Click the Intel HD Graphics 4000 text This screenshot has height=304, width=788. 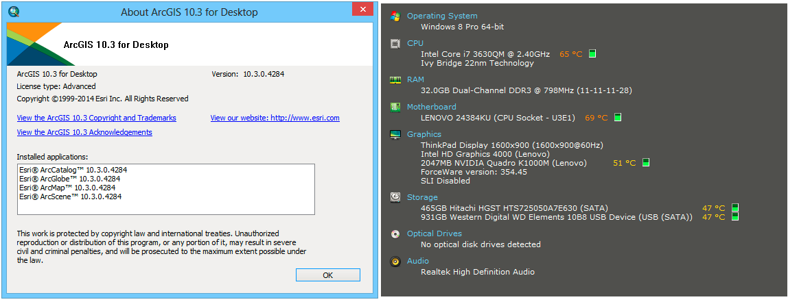[x=485, y=154]
